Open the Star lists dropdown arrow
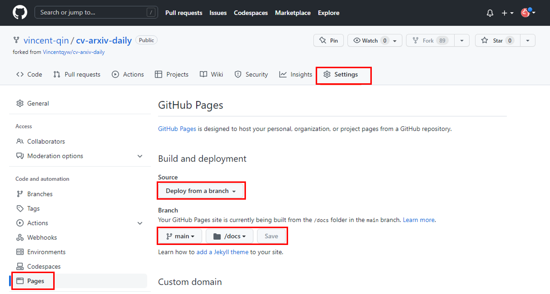Screen dimensions: 550x294 (x=528, y=40)
